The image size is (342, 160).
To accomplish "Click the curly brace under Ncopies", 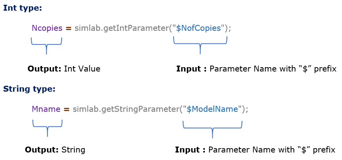I will tap(47, 43).
